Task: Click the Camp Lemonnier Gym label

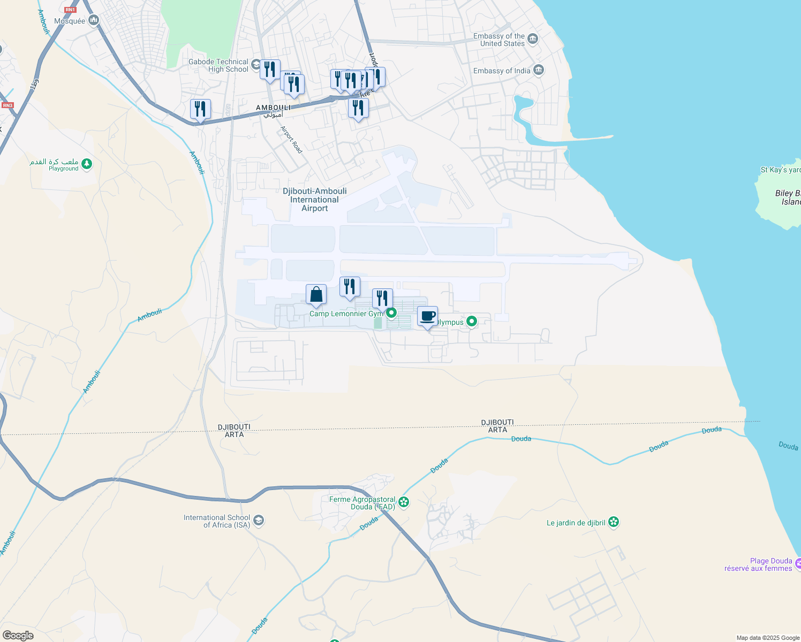Action: click(x=346, y=314)
